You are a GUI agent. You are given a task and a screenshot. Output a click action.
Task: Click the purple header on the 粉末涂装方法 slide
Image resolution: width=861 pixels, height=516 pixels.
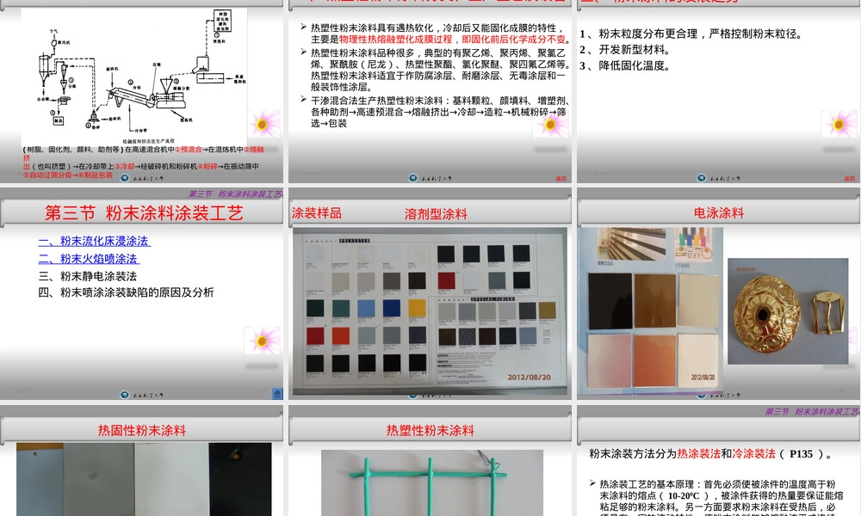click(812, 411)
